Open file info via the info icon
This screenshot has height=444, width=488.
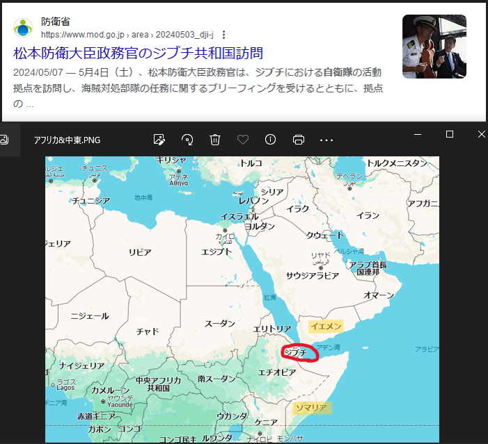[x=270, y=140]
